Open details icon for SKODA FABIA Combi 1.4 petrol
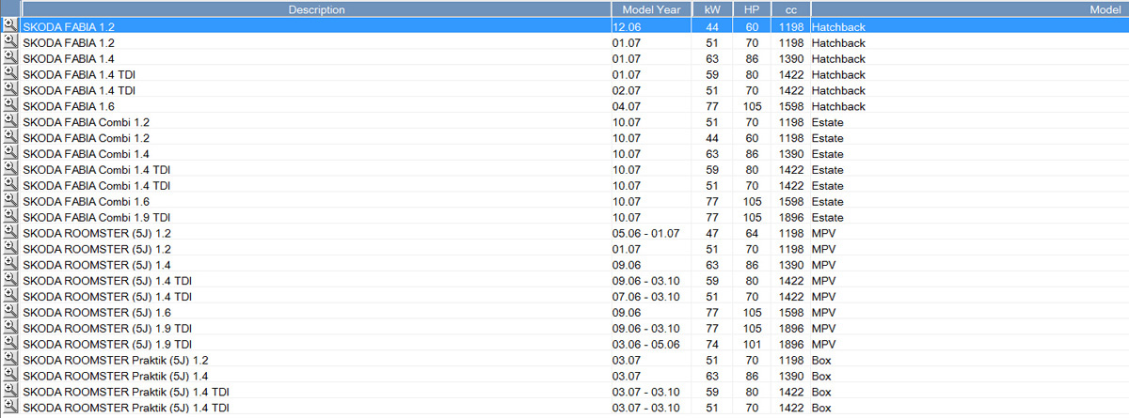Viewport: 1129px width, 418px height. (9, 154)
